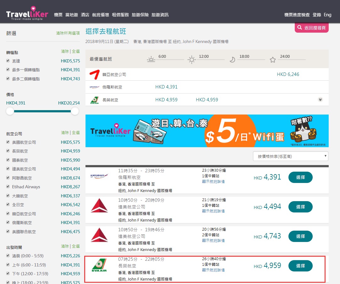Viewport: 340px width, 284px height.
Task: Open the 酒店 menu item
Action: 85,15
